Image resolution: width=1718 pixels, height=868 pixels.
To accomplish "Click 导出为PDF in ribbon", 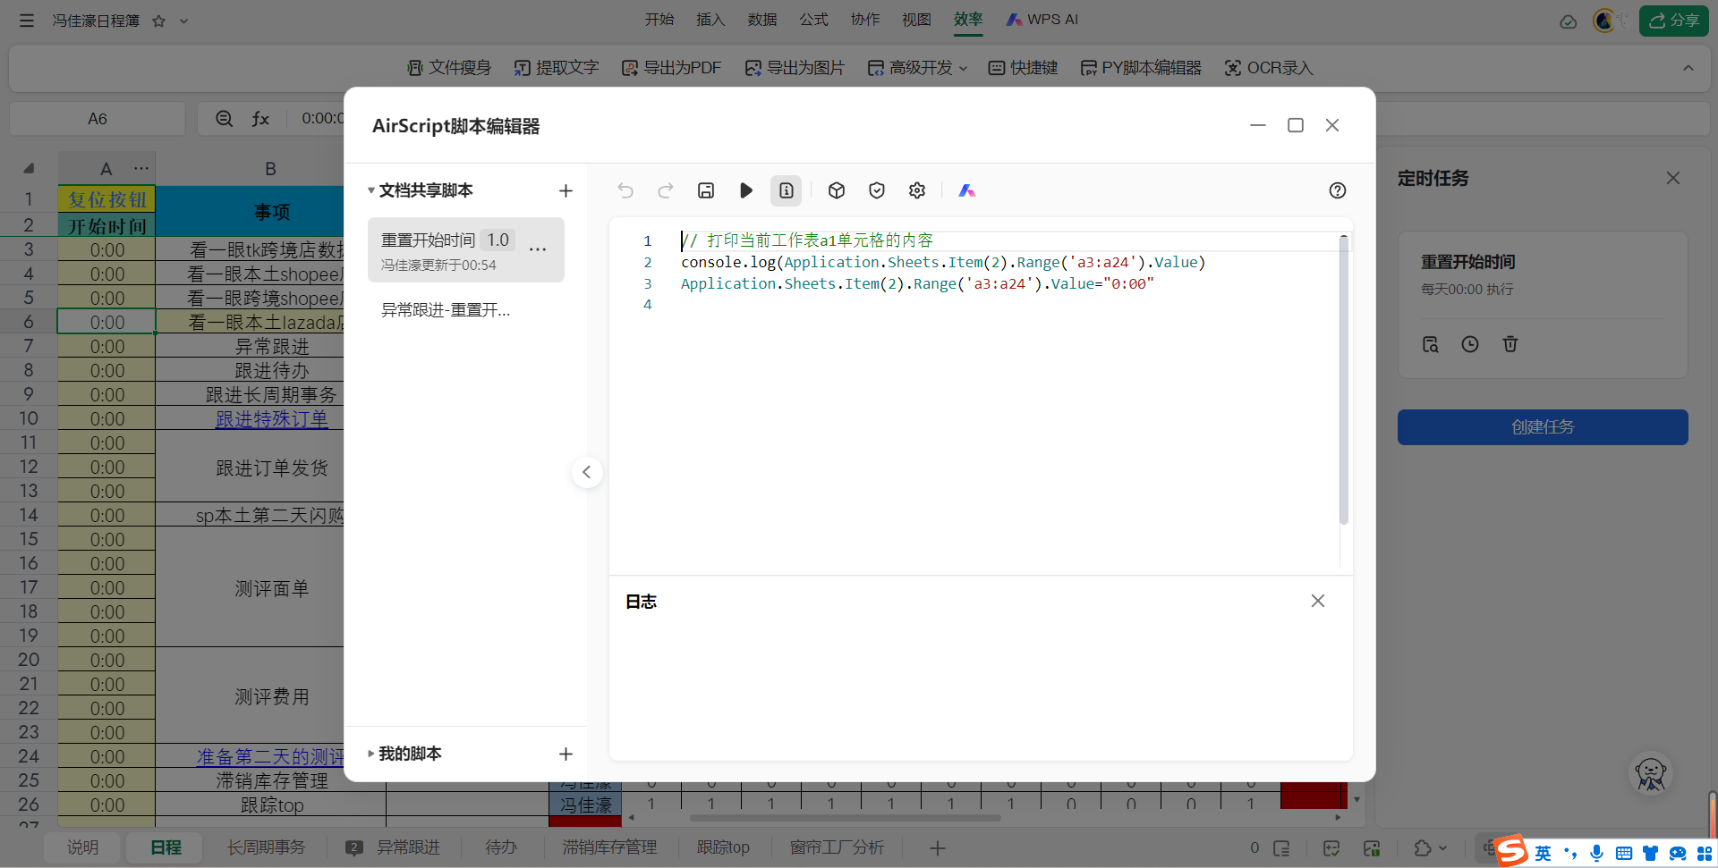I will 671,68.
